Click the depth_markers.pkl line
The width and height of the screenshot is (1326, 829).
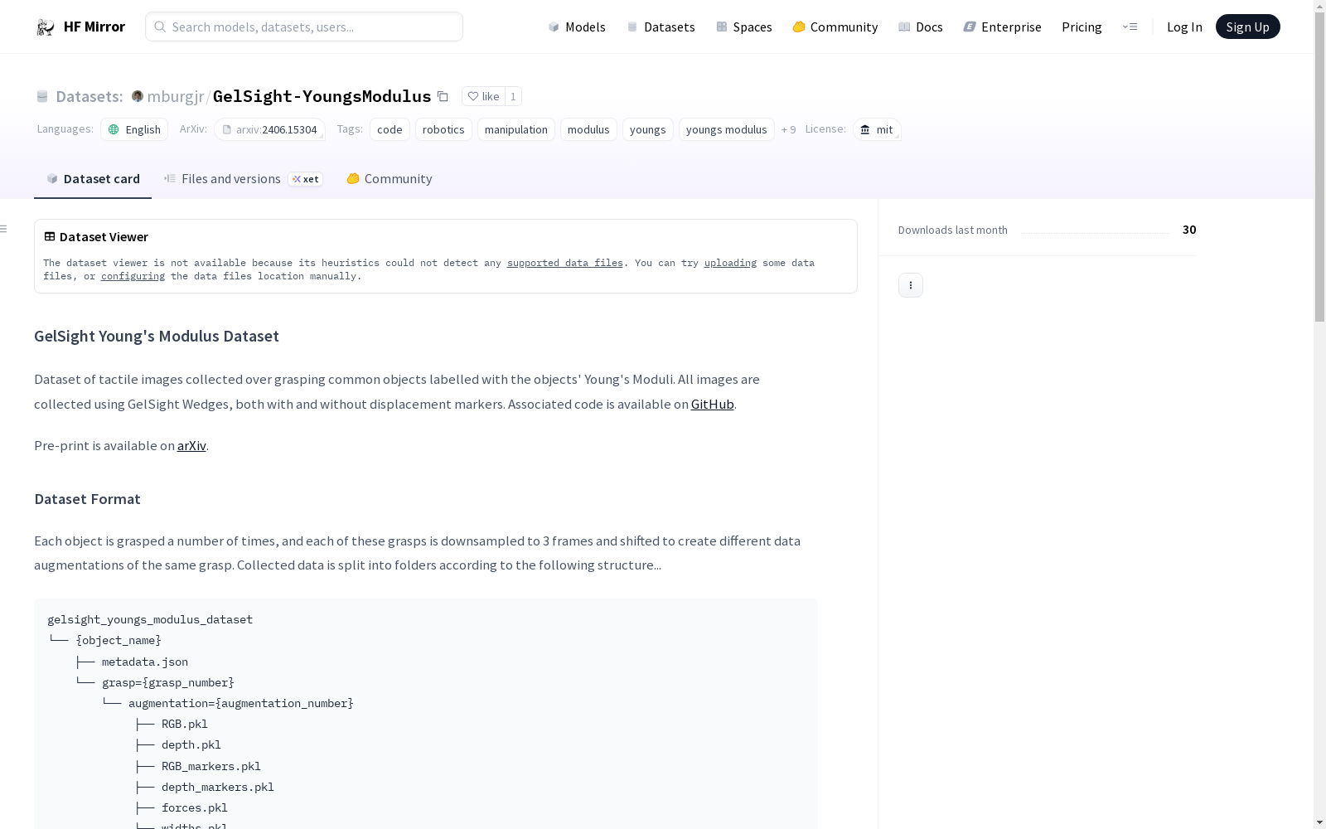217,787
